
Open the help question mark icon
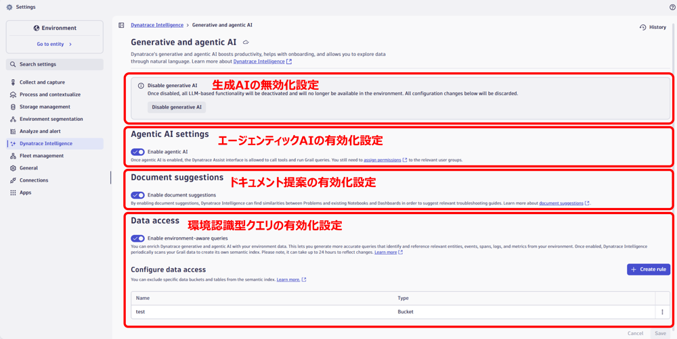tap(672, 7)
